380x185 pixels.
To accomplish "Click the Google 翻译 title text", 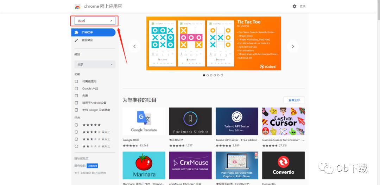I will tap(131, 140).
